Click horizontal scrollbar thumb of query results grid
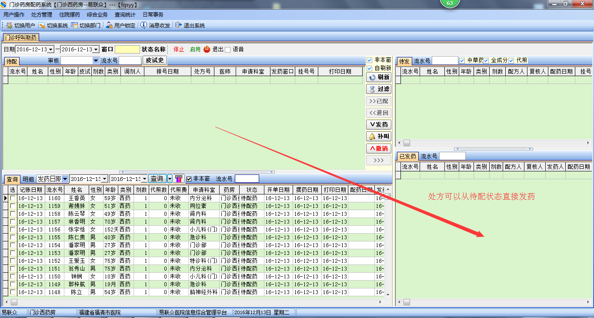 [x=14, y=301]
